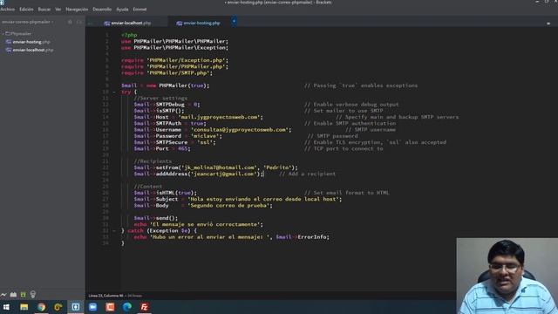
Task: Open the blue Zoom icon in the taskbar
Action: (x=93, y=307)
